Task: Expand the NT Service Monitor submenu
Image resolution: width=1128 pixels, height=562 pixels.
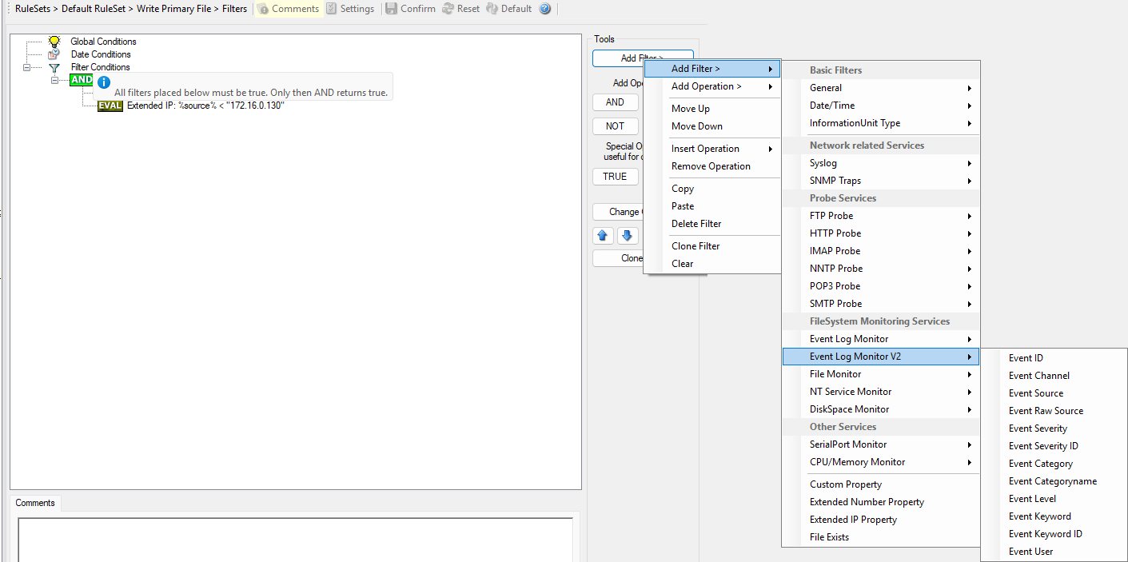Action: (881, 392)
